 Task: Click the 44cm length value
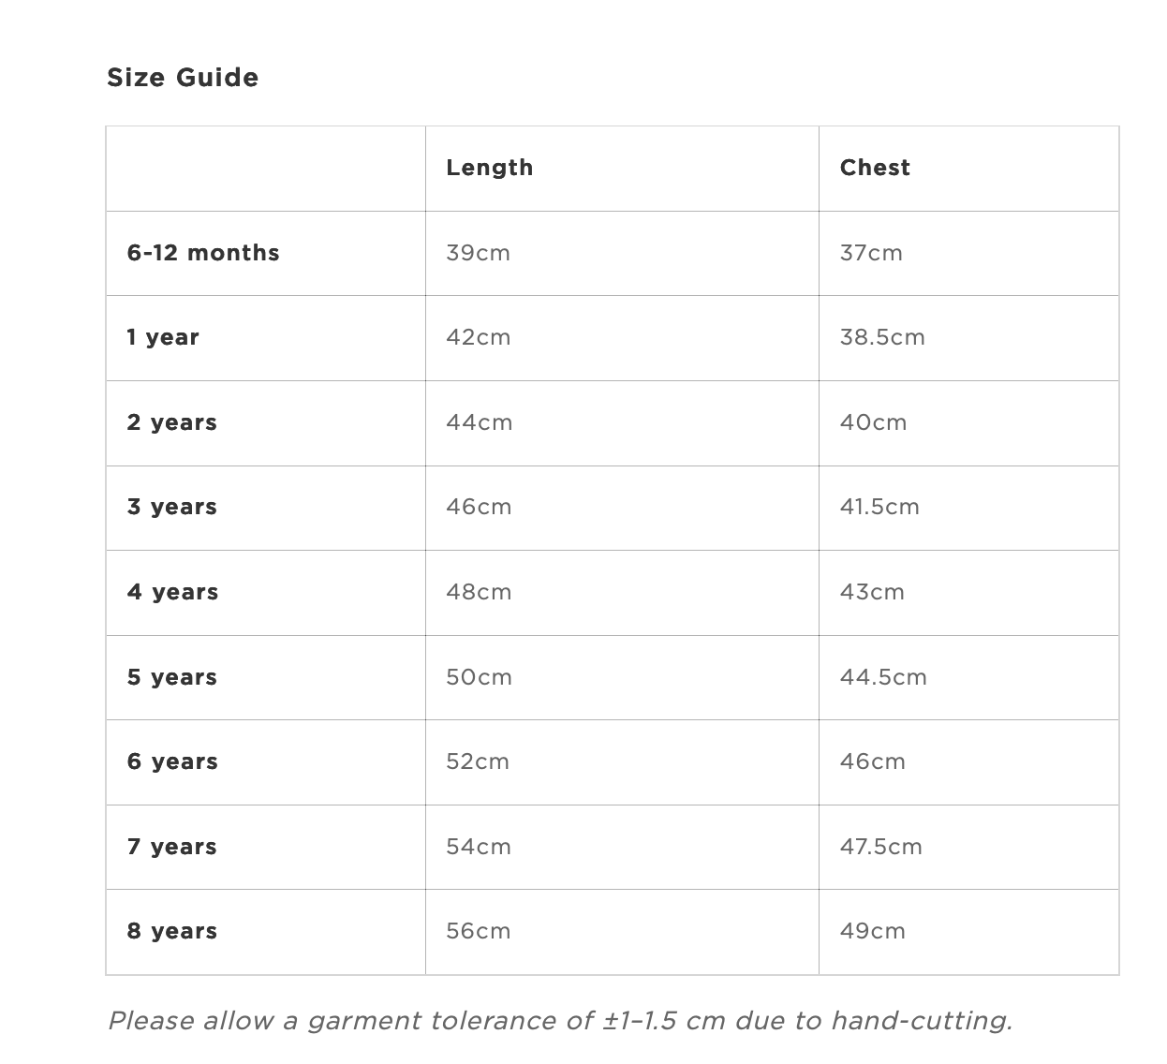[479, 422]
